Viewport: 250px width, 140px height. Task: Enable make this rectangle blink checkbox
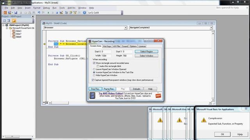(x=98, y=66)
